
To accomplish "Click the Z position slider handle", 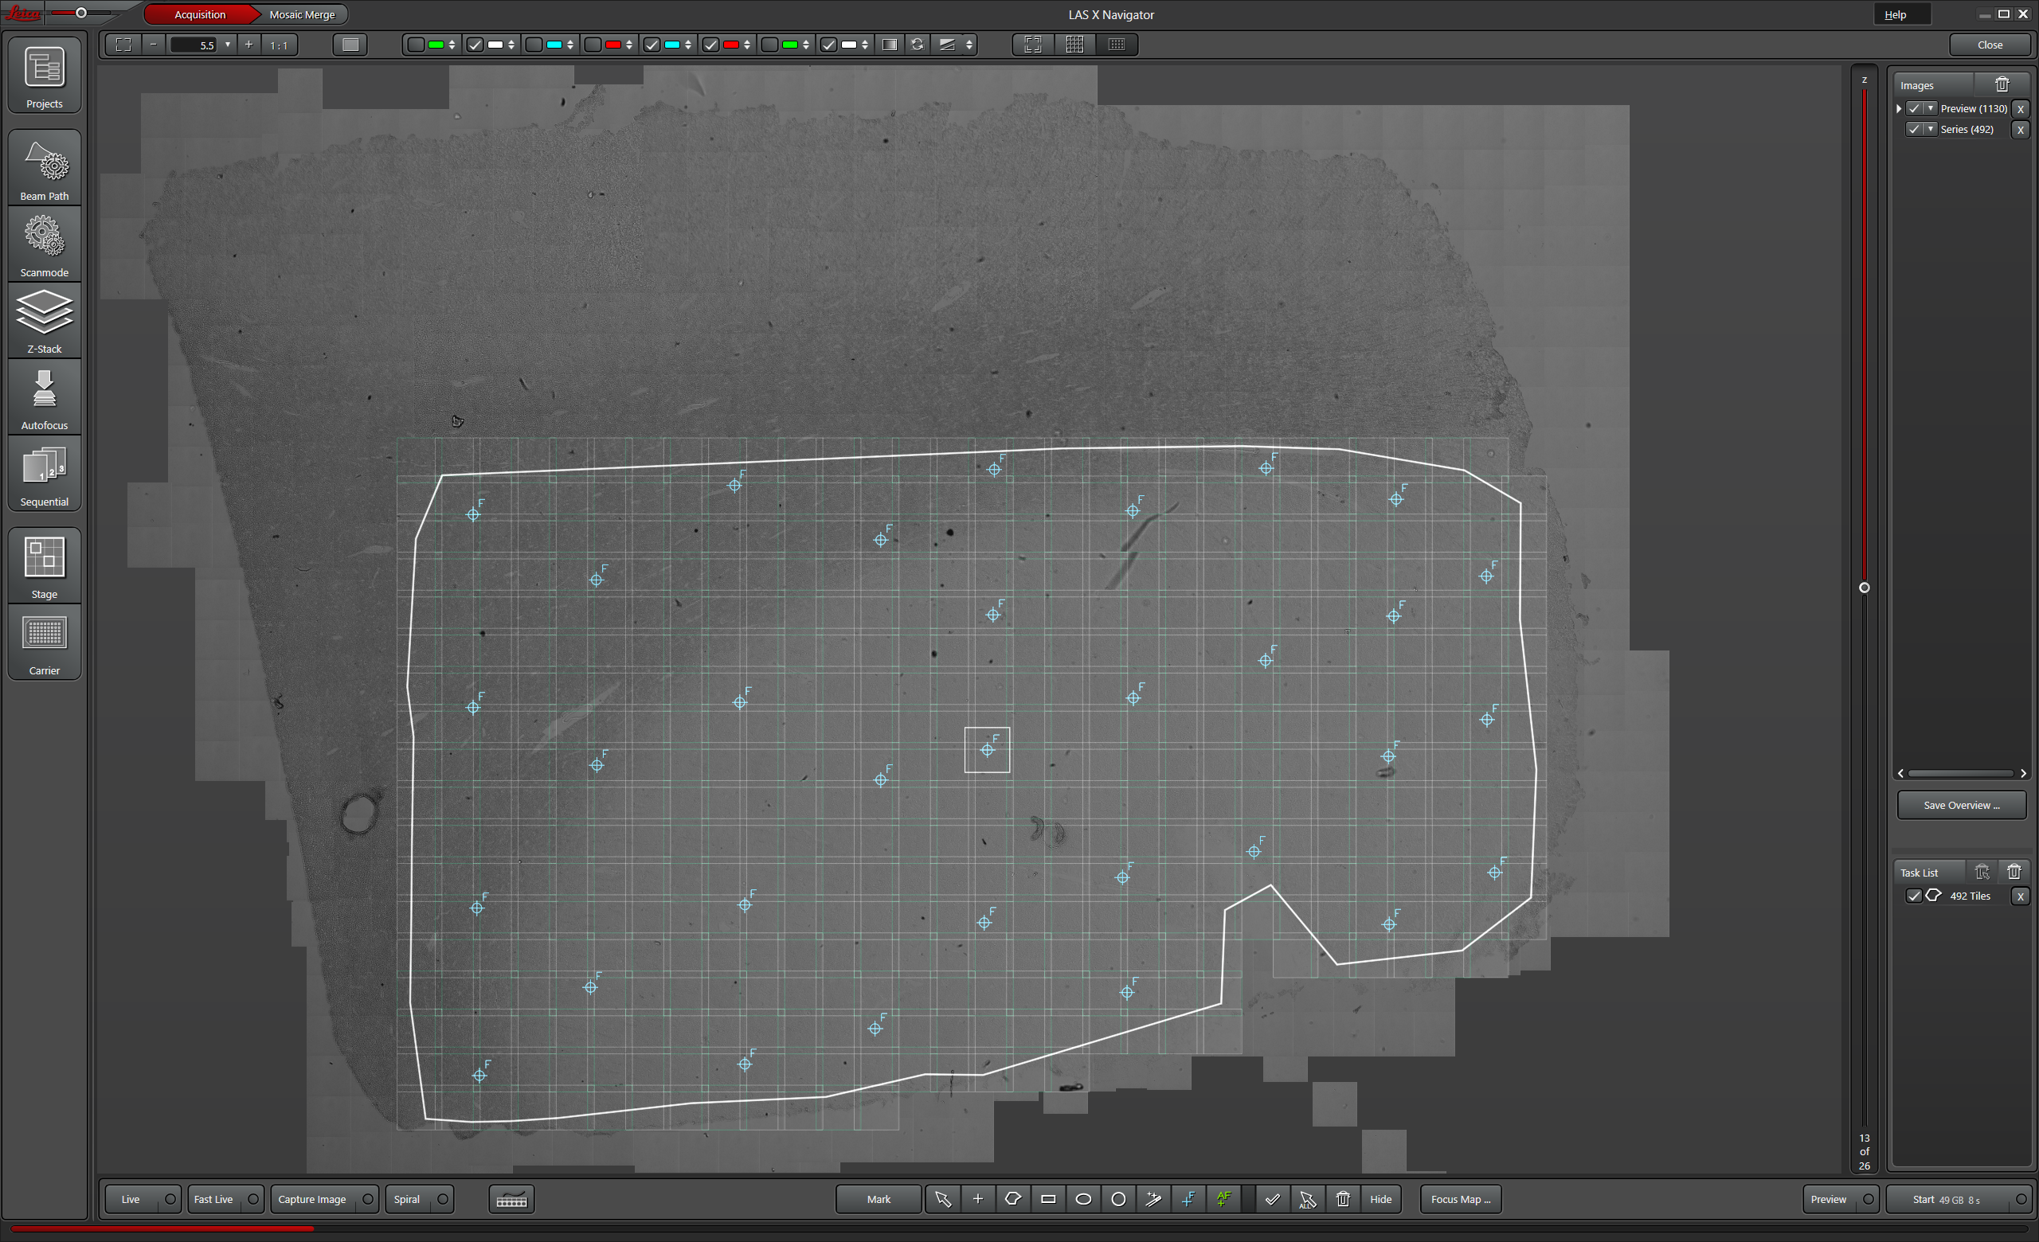I will point(1865,588).
